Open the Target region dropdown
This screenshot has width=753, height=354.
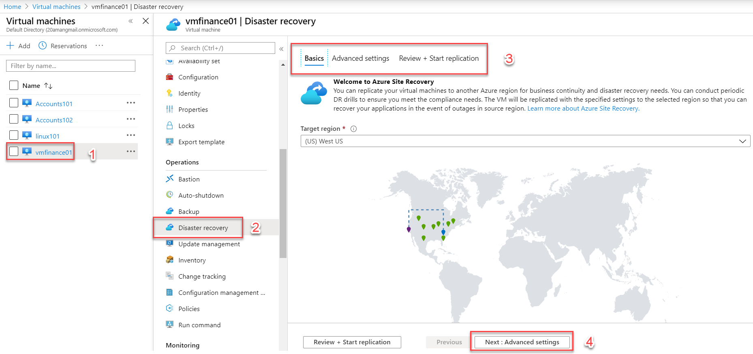point(525,141)
